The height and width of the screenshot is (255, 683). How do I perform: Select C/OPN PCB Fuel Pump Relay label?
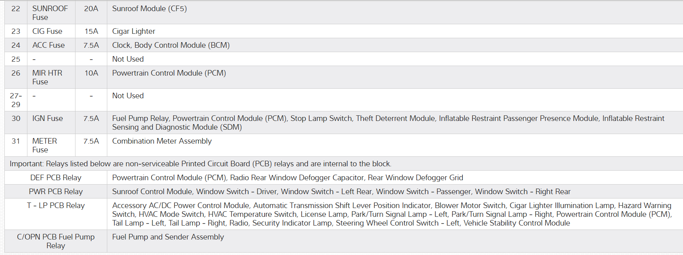click(x=56, y=241)
